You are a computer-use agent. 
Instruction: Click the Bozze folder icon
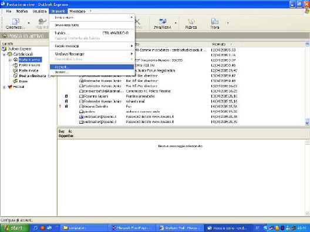[x=15, y=81]
